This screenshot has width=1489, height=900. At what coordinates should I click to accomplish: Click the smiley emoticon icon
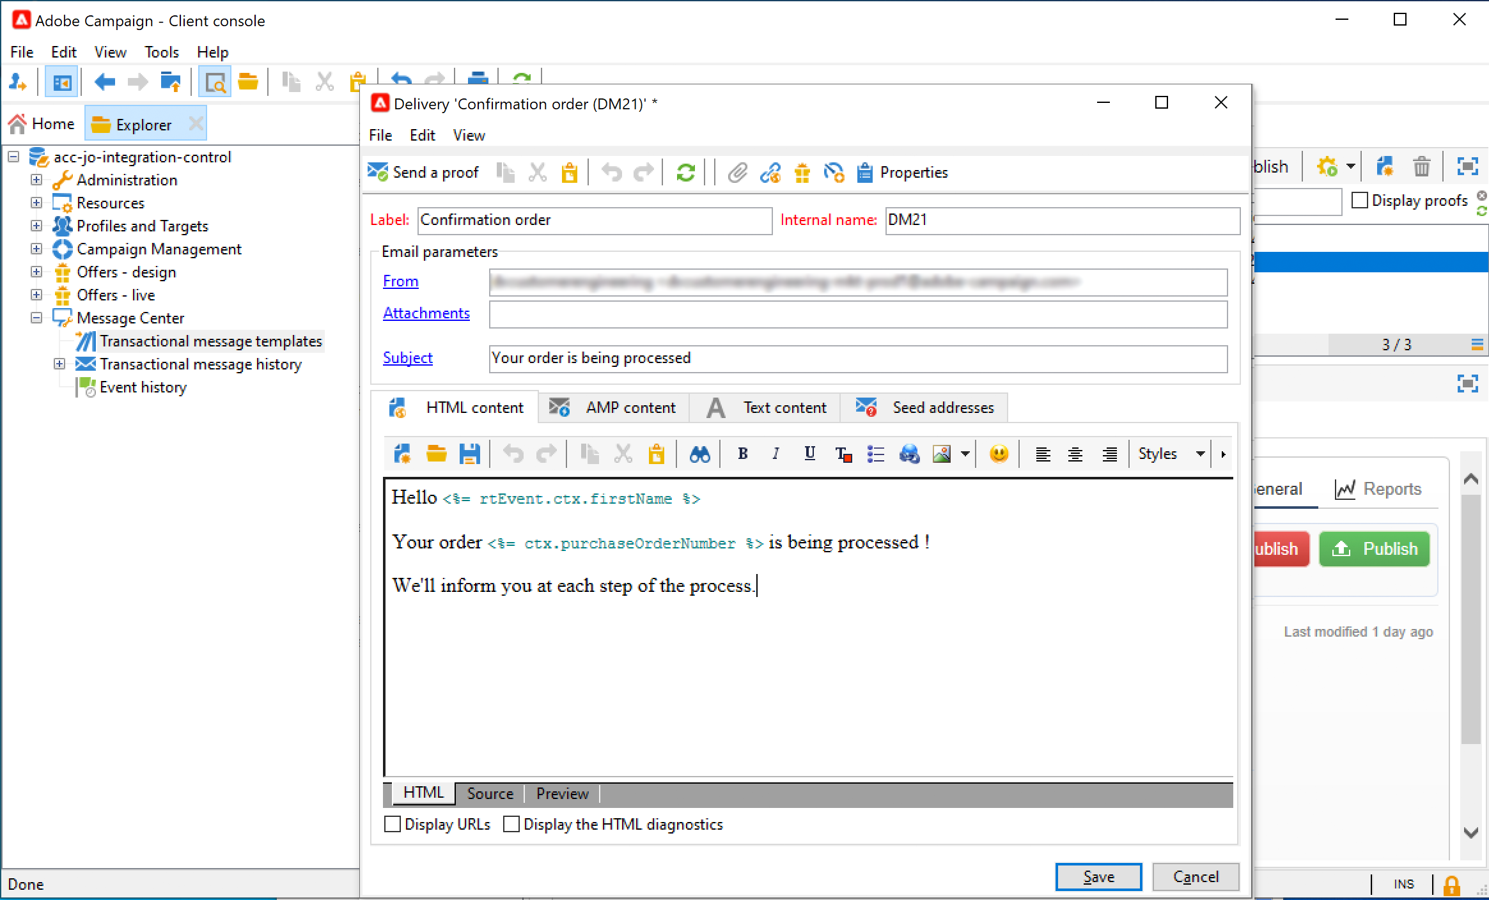[999, 454]
